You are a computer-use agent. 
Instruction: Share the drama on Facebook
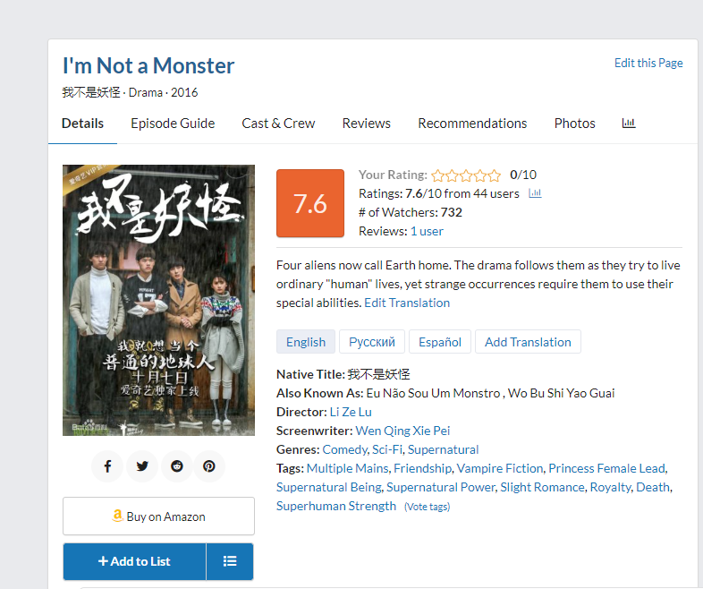click(107, 466)
